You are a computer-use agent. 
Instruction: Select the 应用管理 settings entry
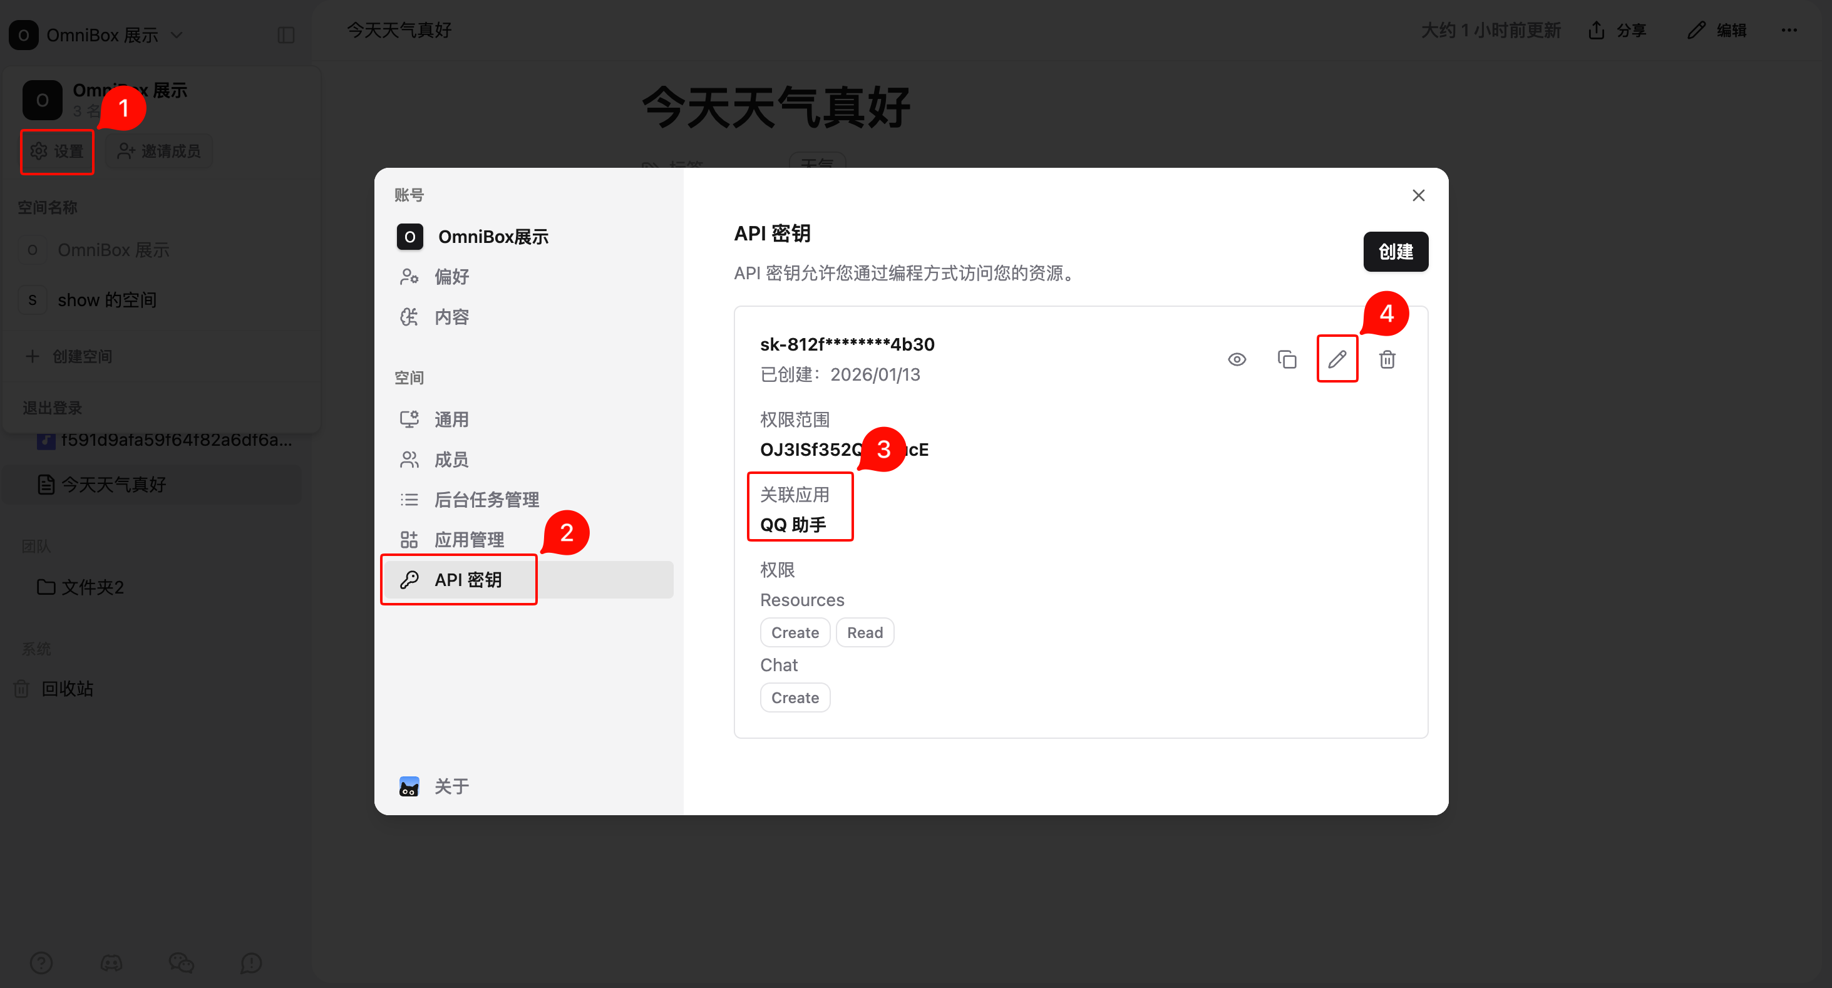pos(469,538)
